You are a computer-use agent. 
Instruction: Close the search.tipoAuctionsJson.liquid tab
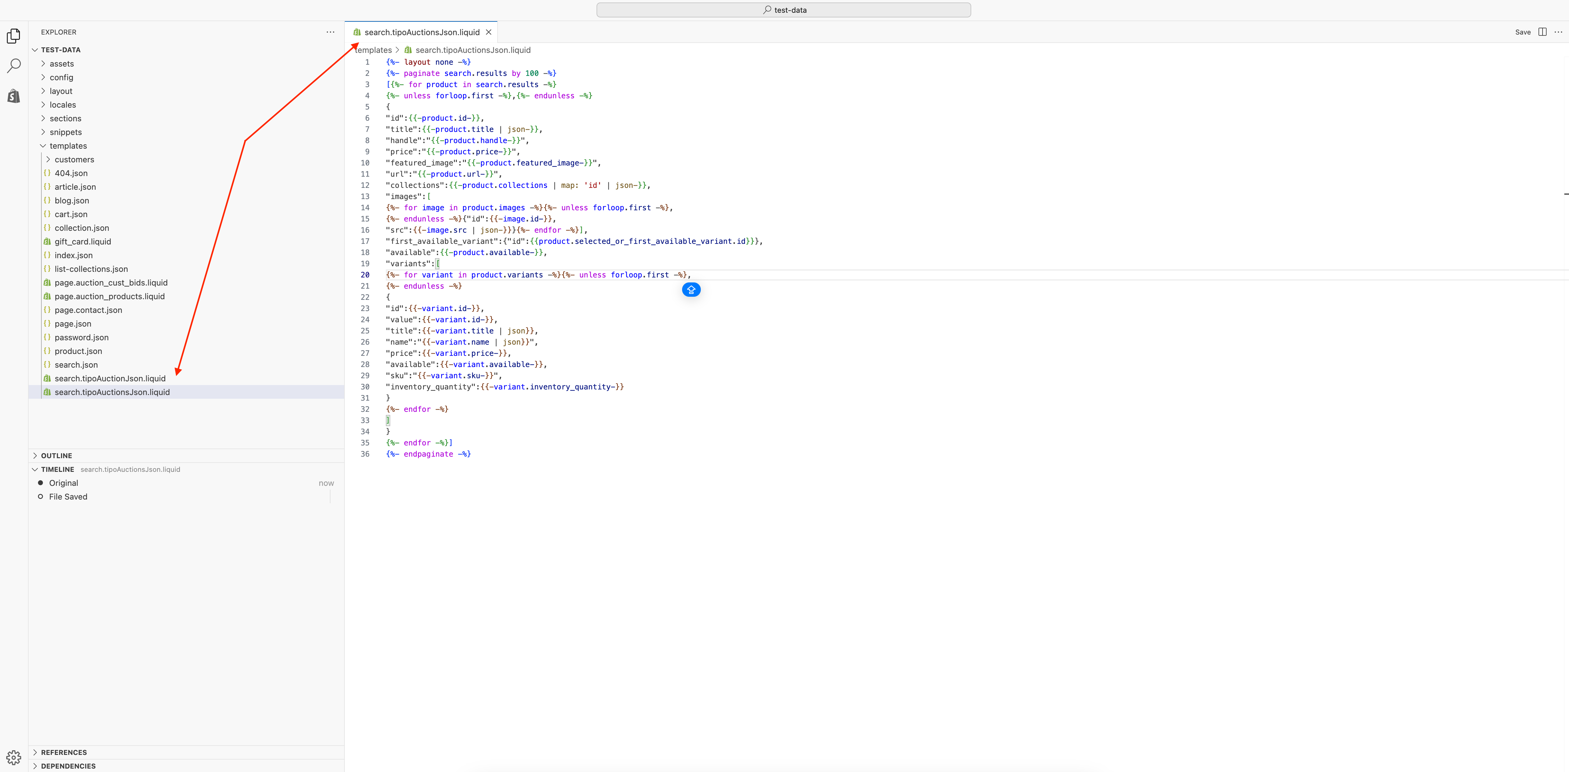pos(489,32)
